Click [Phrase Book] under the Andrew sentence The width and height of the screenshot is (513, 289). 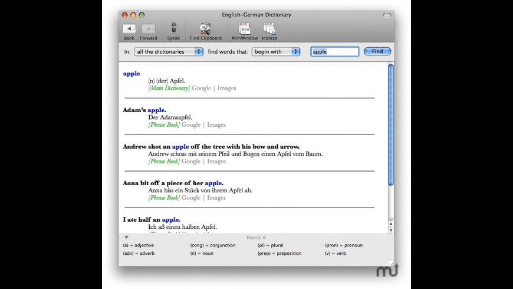coord(164,162)
